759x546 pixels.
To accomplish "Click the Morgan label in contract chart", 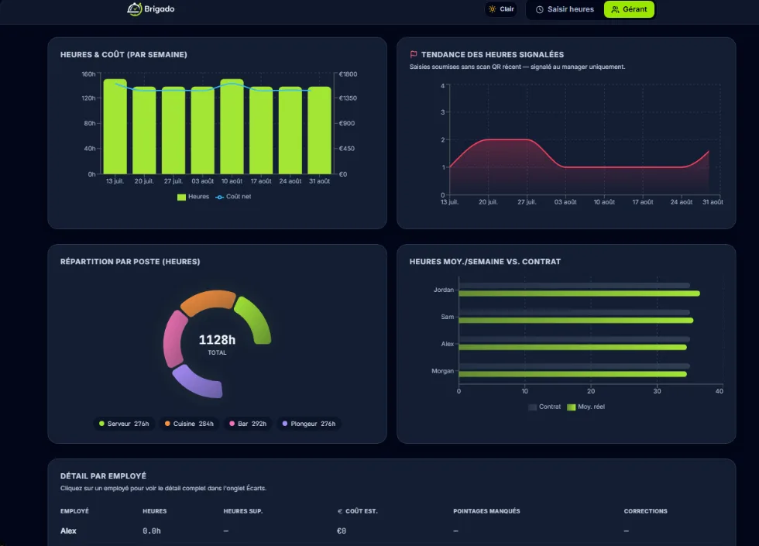I will click(x=442, y=371).
